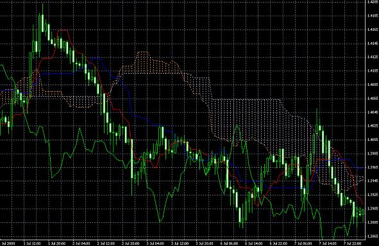This screenshot has width=379, height=246.
Task: Select the 1.4185 price scale label
Action: point(372,15)
